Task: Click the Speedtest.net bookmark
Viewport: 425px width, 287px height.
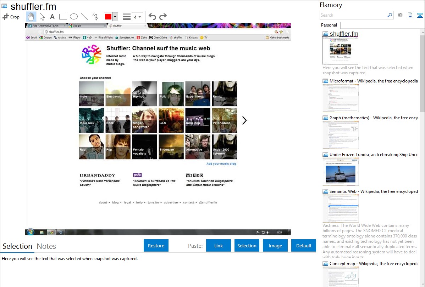Action: point(125,38)
